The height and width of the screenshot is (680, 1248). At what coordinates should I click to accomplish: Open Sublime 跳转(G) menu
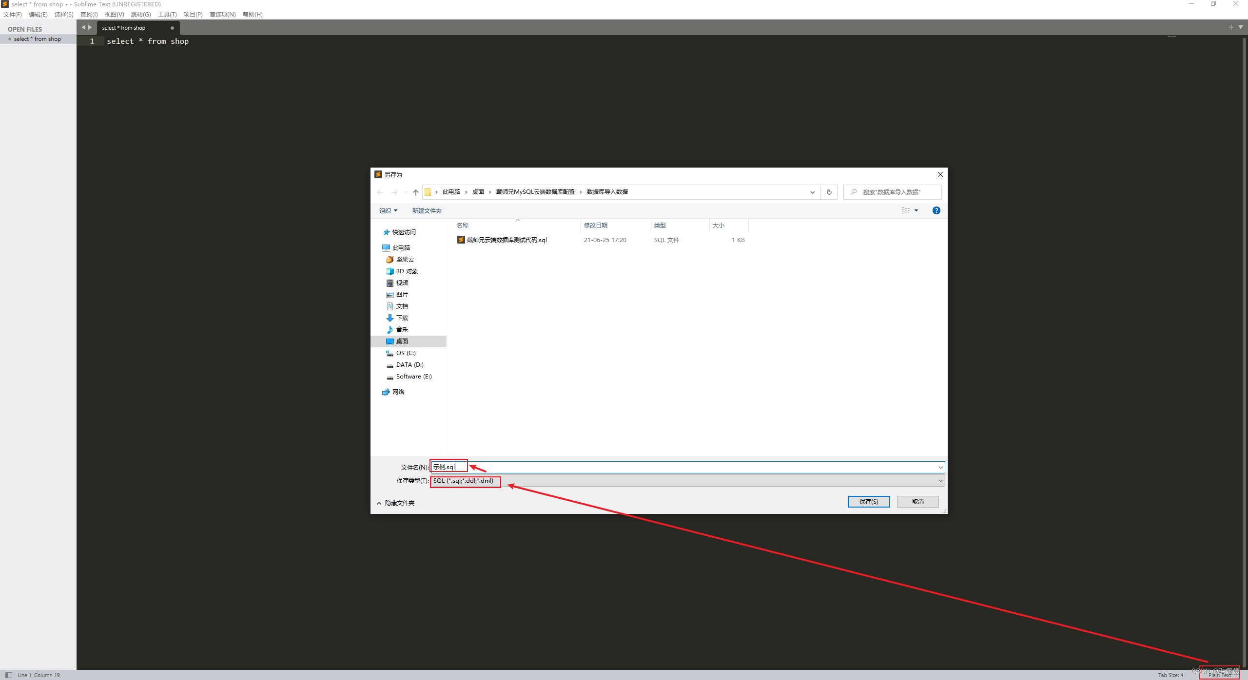click(141, 15)
